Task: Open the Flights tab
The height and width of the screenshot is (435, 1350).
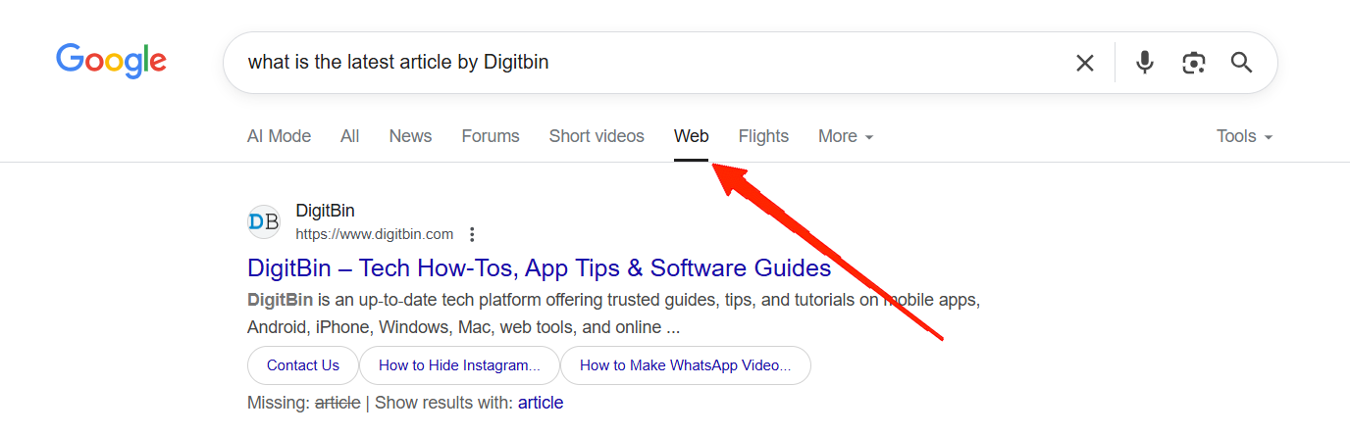Action: point(763,136)
